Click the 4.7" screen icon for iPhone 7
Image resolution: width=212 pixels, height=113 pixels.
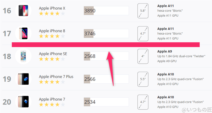point(143,102)
